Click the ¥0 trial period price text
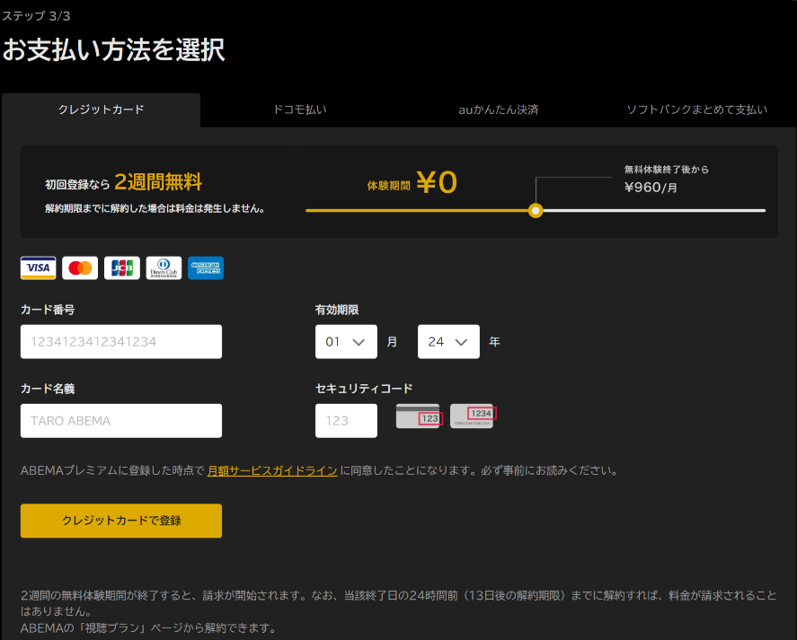 pos(437,183)
